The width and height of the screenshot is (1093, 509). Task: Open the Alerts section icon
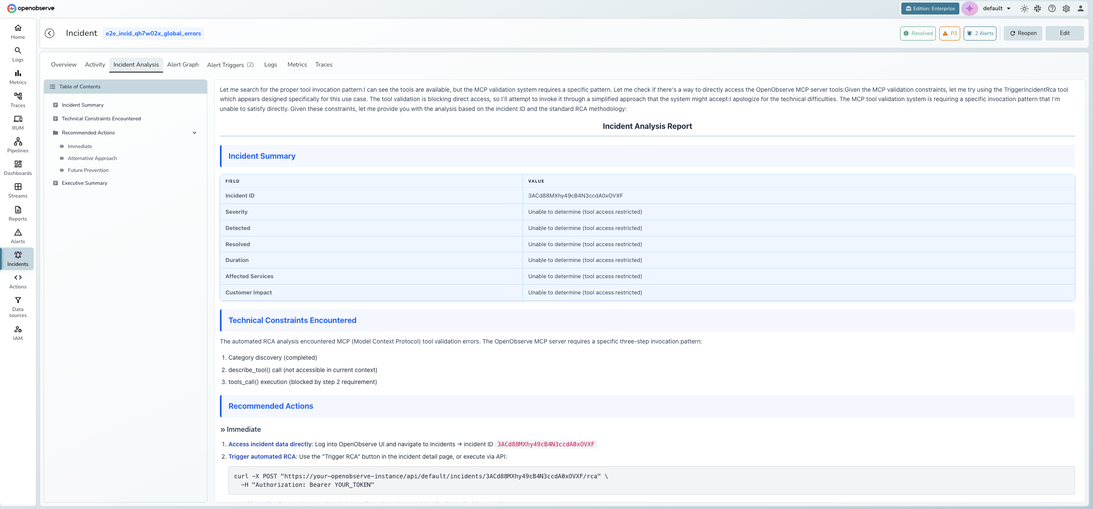[x=18, y=235]
